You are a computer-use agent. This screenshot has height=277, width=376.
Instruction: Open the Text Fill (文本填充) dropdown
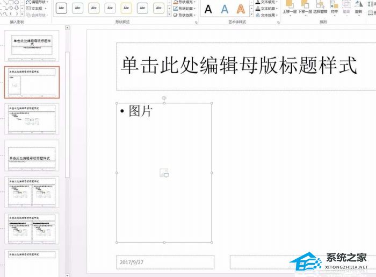pyautogui.click(x=266, y=2)
